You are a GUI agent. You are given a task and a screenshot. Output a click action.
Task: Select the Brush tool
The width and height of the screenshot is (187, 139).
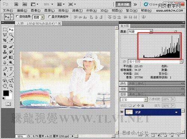(x=11, y=47)
